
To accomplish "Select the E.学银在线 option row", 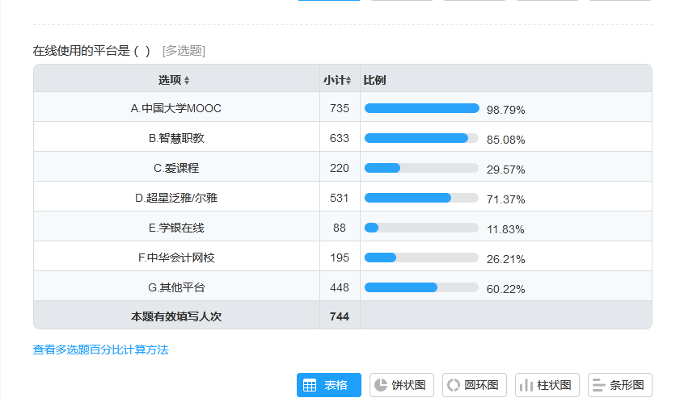I will (175, 228).
